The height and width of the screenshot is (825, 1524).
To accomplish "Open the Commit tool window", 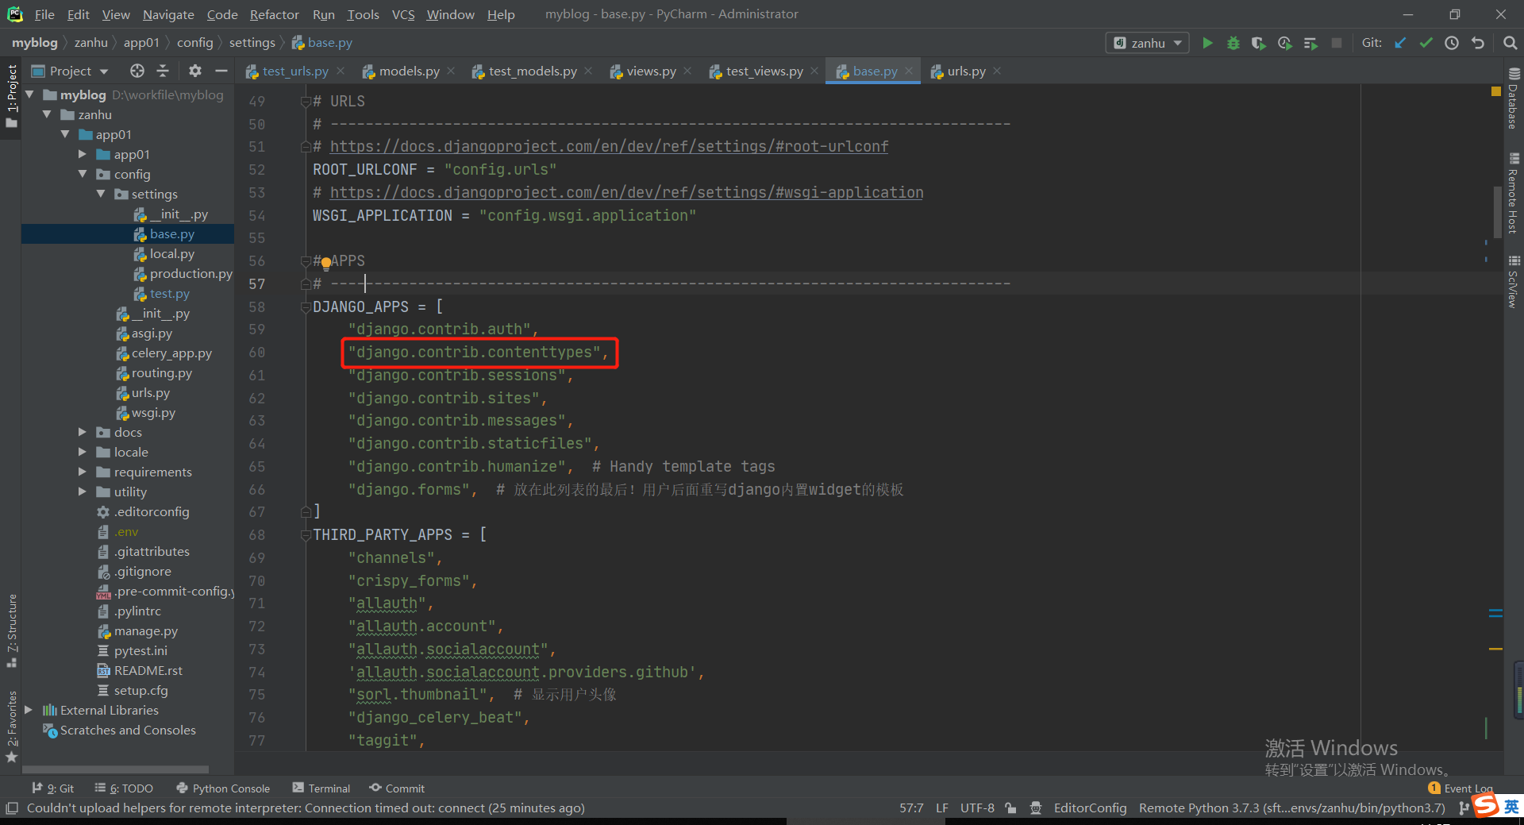I will [397, 788].
